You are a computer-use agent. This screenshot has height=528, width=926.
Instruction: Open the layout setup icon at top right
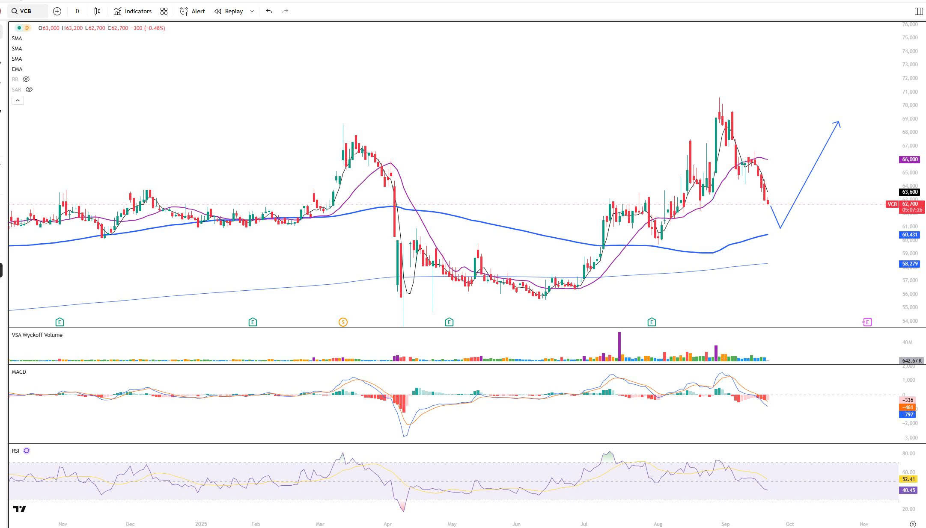pyautogui.click(x=918, y=12)
